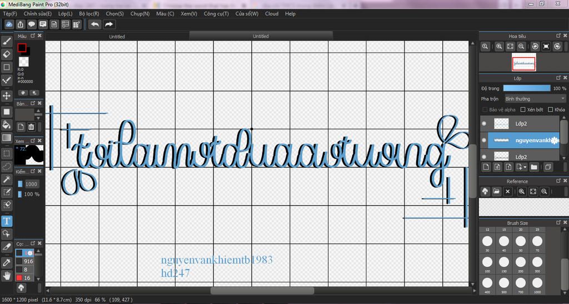
Task: Select the brush entry labeled 16
Action: (24, 278)
